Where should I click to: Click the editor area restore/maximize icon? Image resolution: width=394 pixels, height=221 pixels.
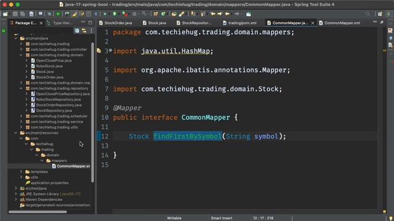coord(382,23)
